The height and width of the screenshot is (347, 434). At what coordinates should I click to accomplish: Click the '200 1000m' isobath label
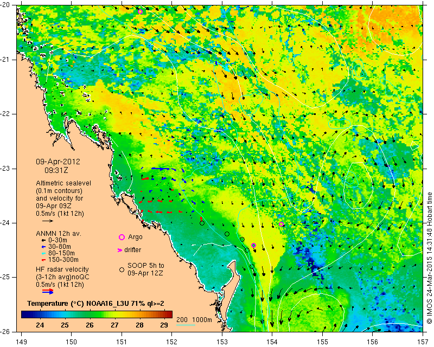pos(194,320)
